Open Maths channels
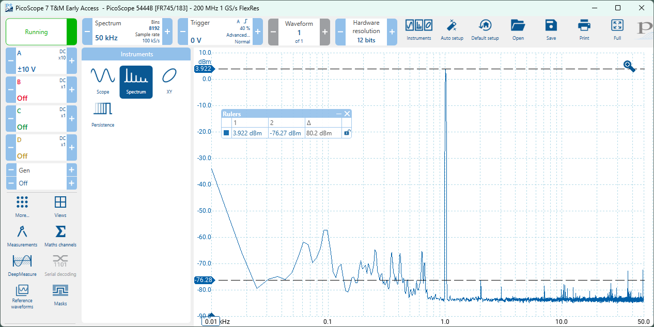 coord(60,236)
